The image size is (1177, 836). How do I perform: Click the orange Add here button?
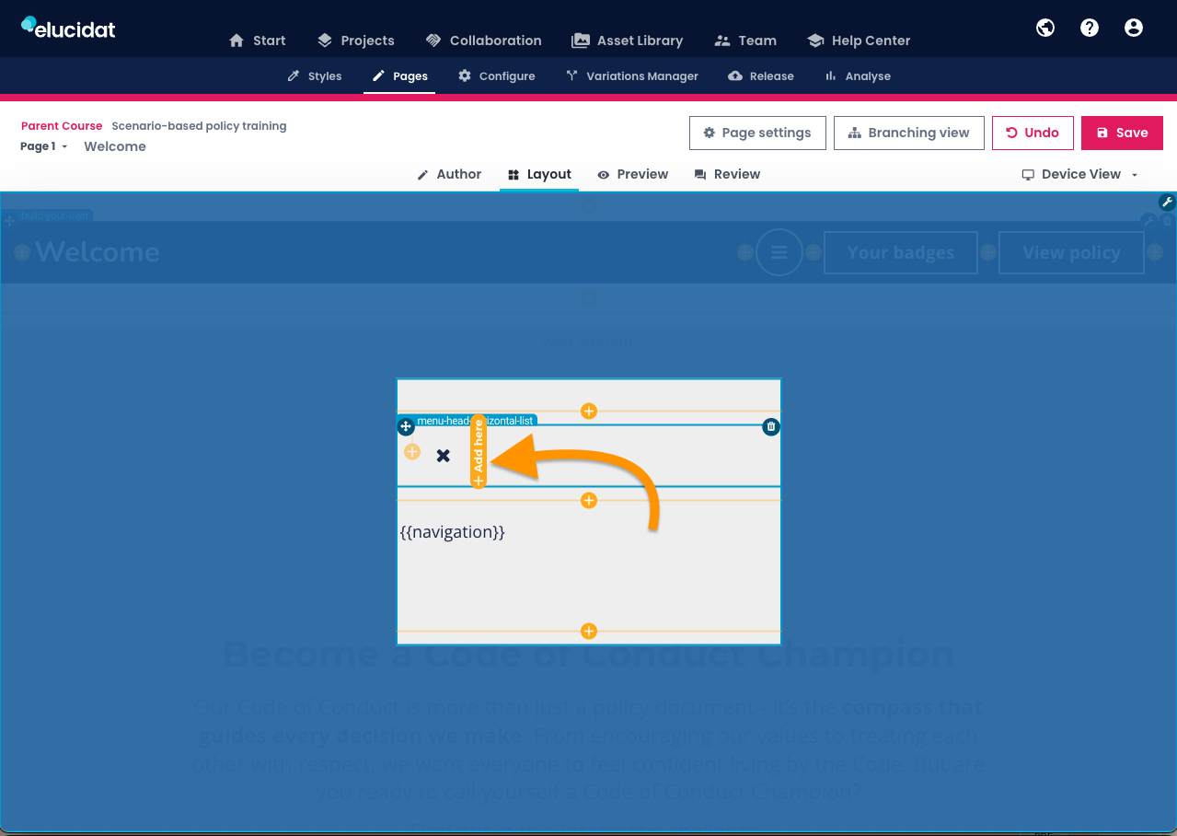(478, 451)
